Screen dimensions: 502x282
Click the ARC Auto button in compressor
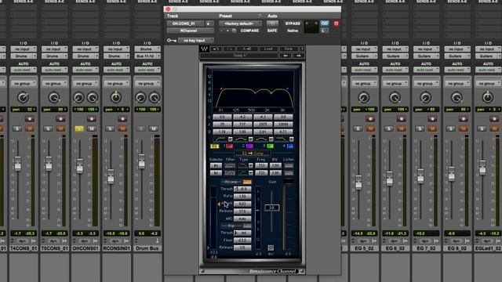tap(242, 219)
